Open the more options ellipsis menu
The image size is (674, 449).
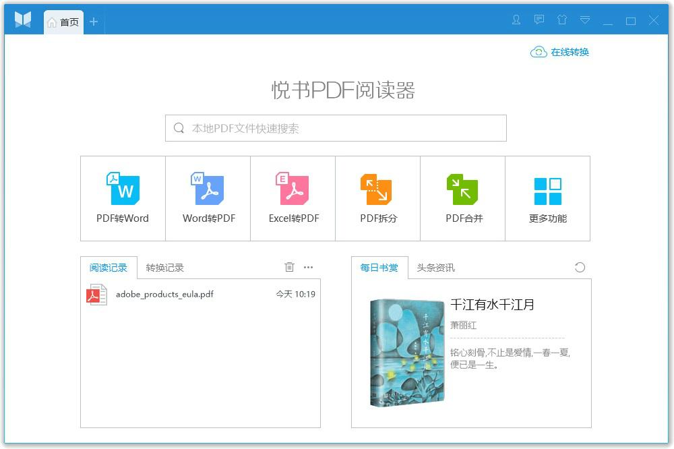pyautogui.click(x=308, y=268)
